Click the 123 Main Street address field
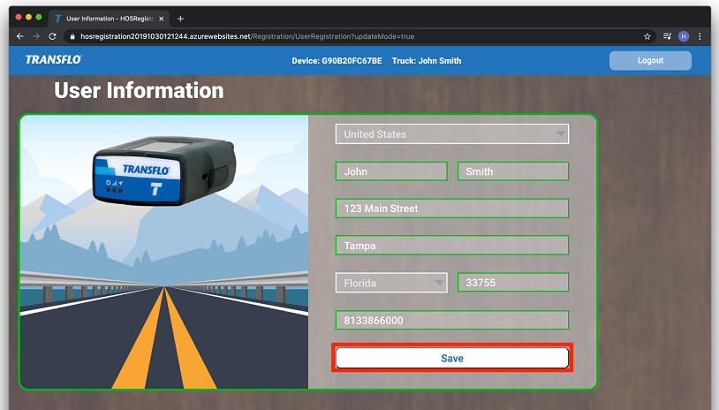 click(x=451, y=209)
